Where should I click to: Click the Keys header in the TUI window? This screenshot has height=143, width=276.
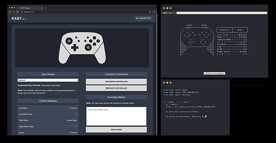(x=240, y=30)
